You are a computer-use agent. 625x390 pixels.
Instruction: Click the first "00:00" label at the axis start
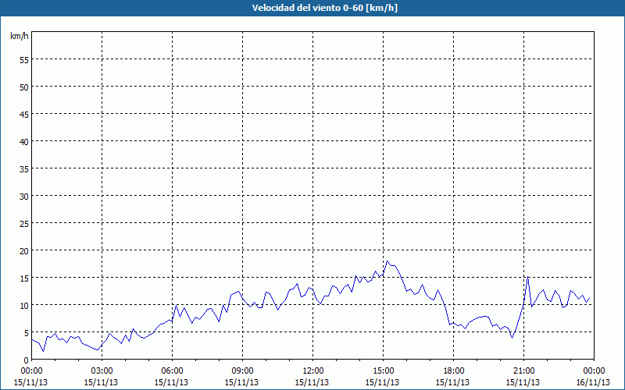[x=31, y=371]
